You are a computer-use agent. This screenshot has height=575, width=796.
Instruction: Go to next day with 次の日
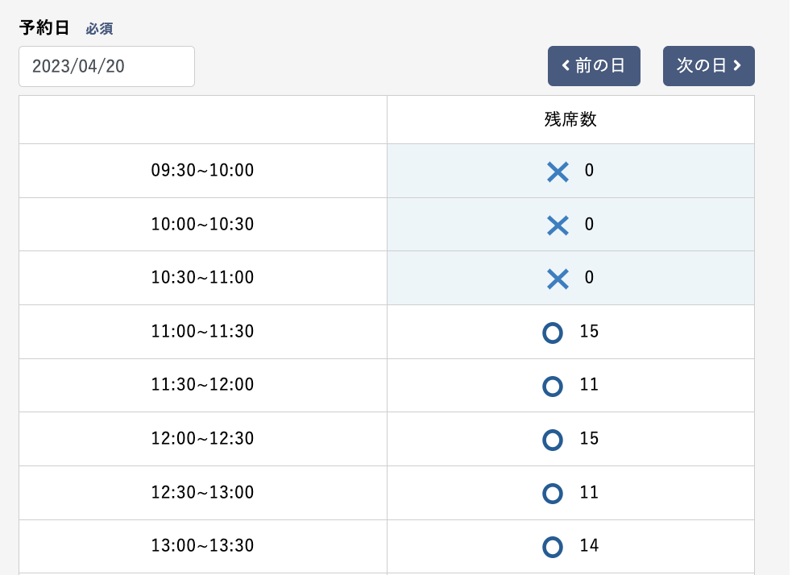(708, 66)
